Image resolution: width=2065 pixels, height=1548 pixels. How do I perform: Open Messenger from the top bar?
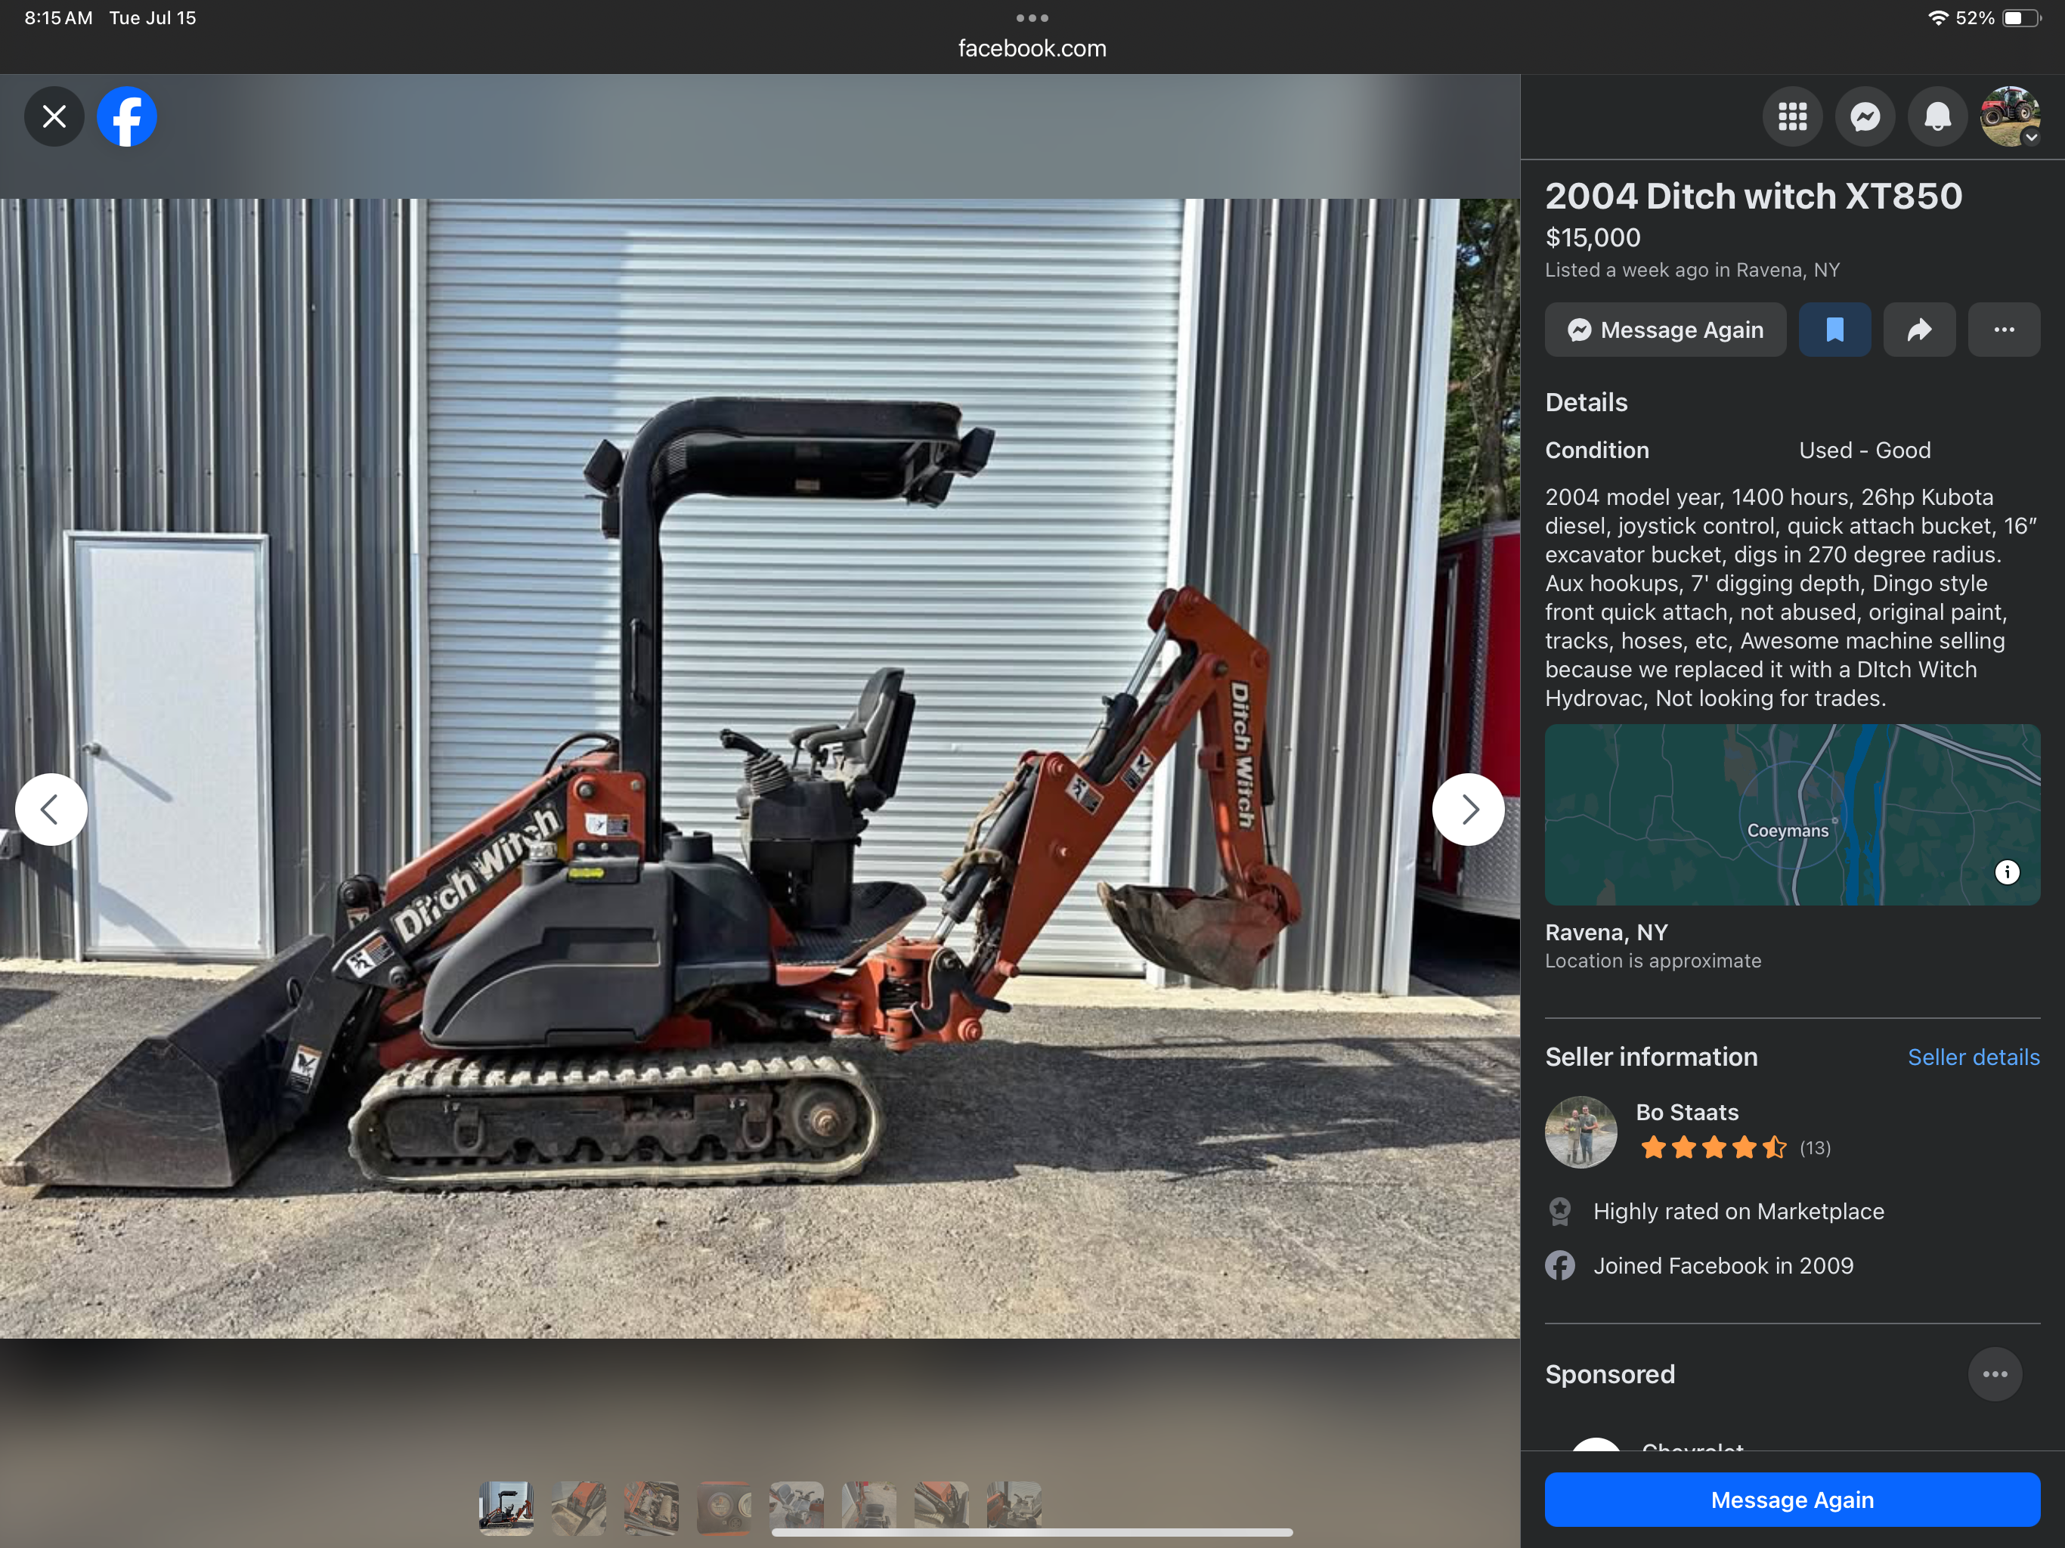point(1864,116)
